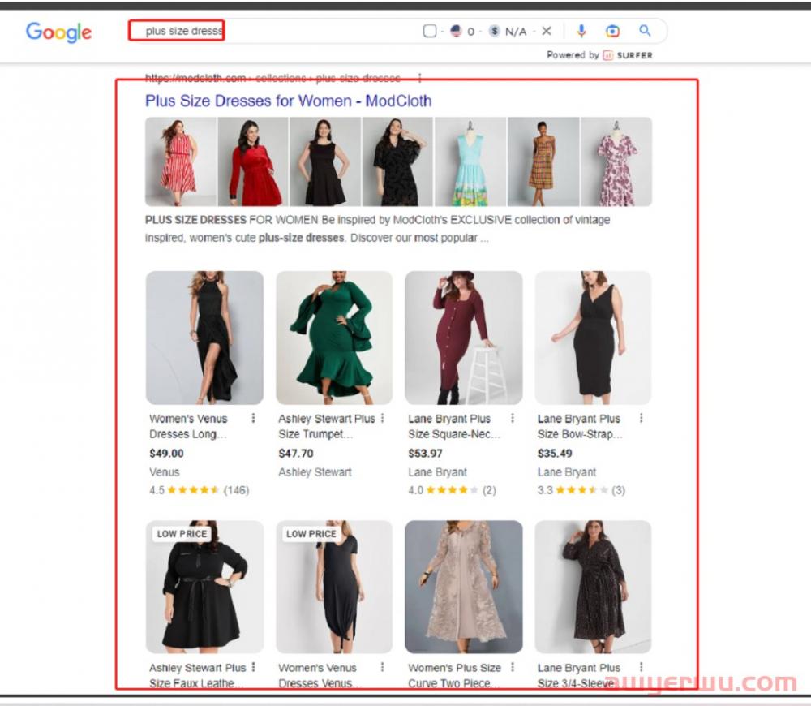Tick the Surfer checkbox in search bar
Viewport: 811px width, 706px height.
point(430,31)
